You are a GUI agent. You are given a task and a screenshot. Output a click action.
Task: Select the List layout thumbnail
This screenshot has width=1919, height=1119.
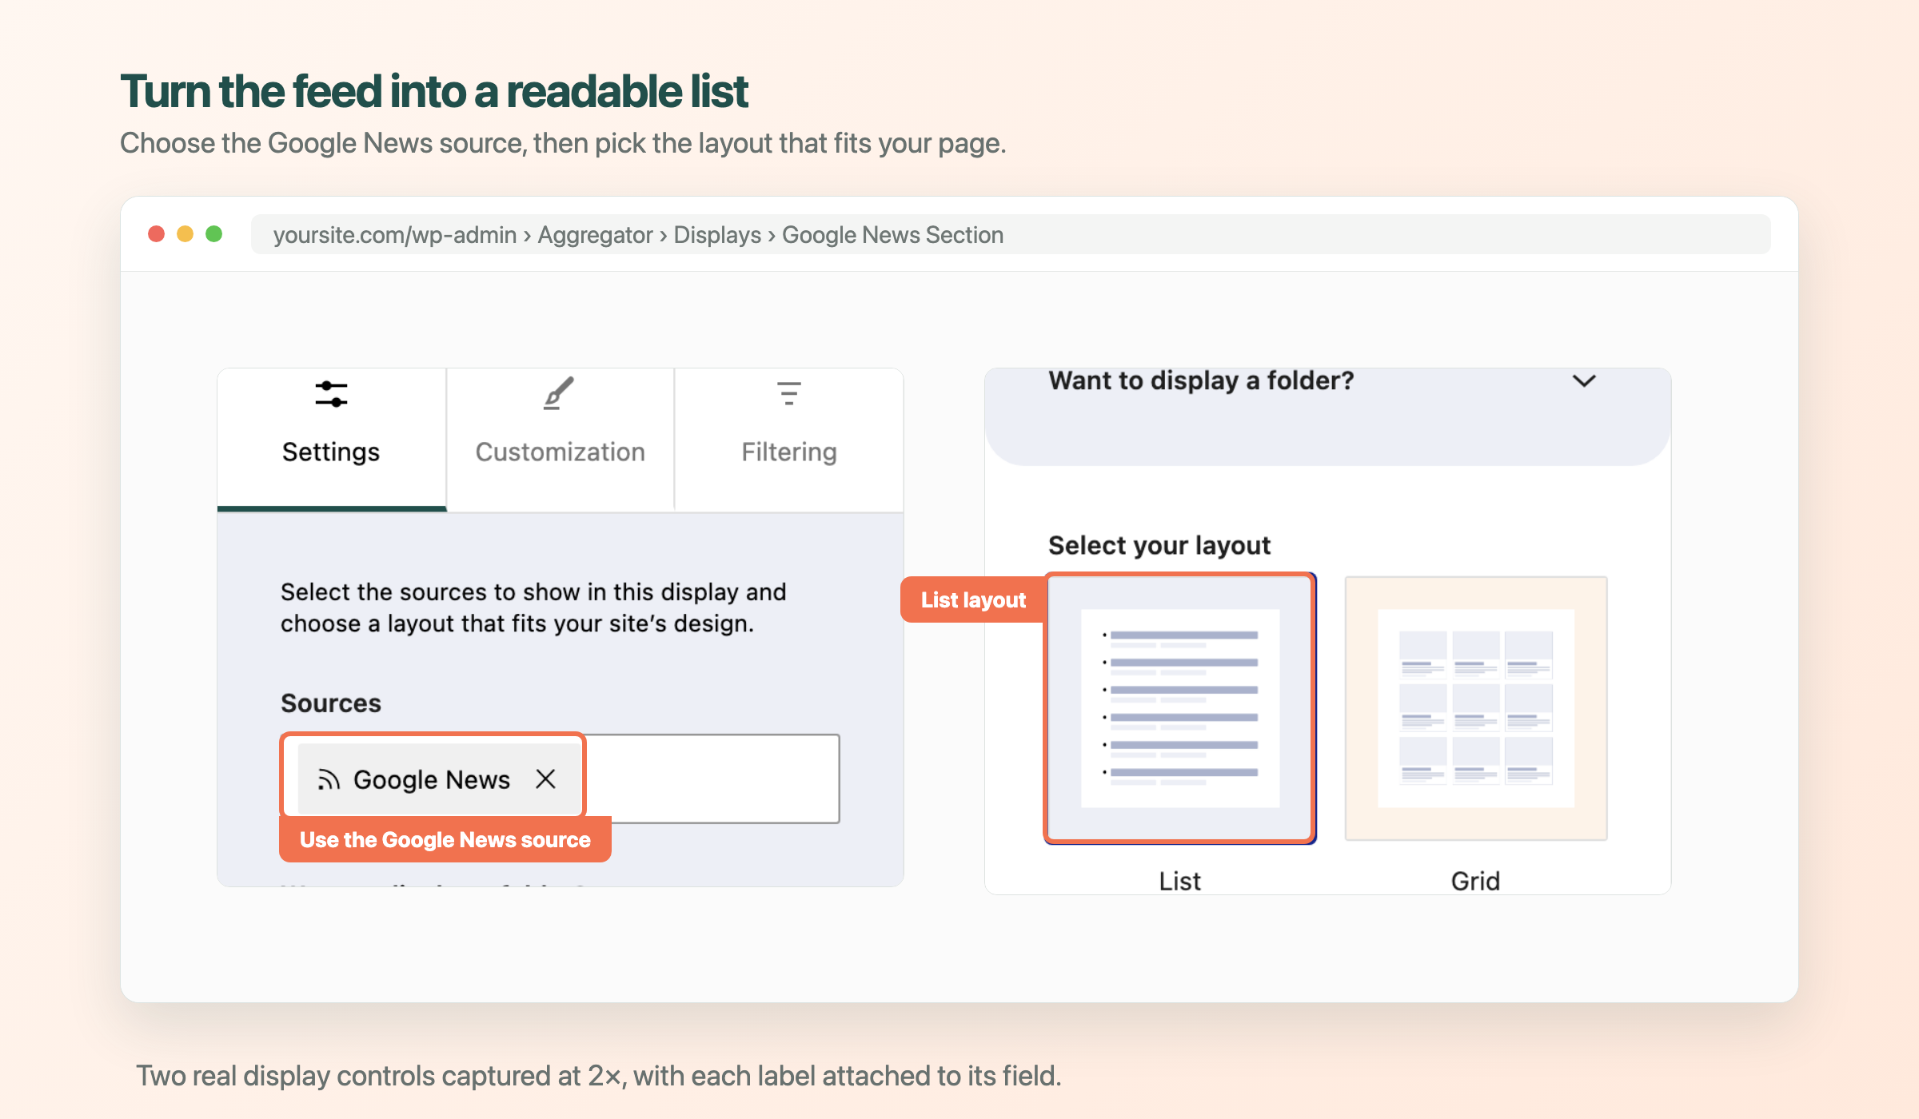[1180, 708]
